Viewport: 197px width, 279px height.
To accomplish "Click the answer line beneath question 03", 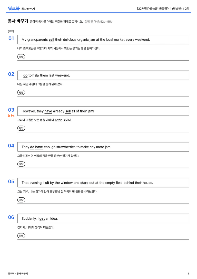I will (103, 132).
